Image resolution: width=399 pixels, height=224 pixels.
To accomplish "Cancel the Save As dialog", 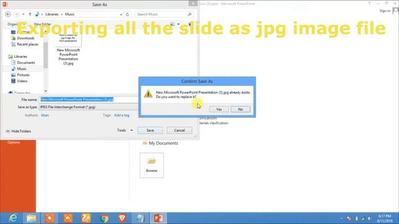I will click(180, 130).
